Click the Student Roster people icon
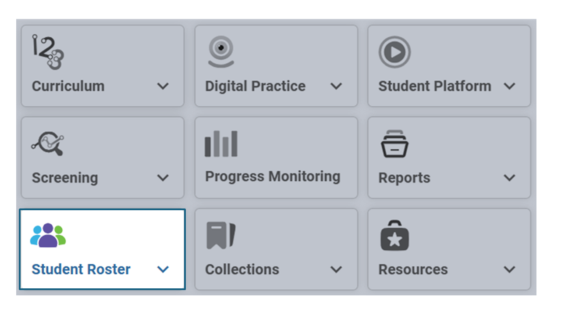Viewport: 561px width, 316px height. tap(48, 236)
